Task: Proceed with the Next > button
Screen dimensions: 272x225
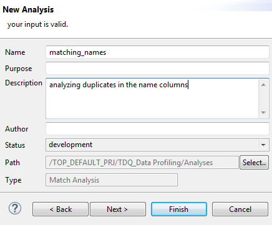Action: tap(118, 209)
